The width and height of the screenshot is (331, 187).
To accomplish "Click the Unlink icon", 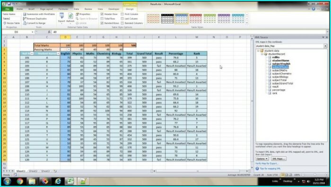I will click(77, 23).
